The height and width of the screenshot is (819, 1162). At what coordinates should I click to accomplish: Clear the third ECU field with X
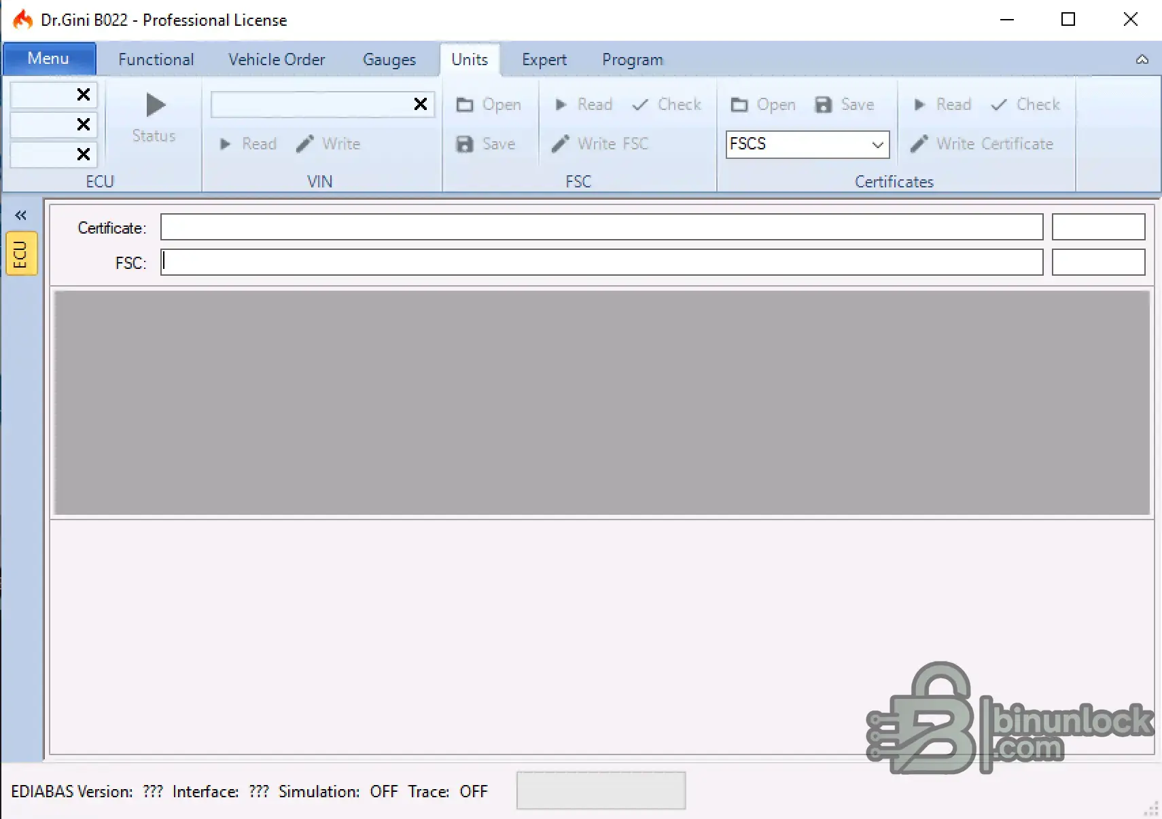pos(84,155)
